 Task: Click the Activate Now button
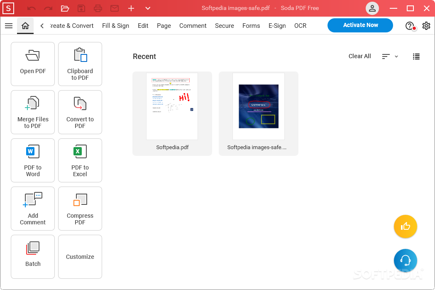coord(360,25)
